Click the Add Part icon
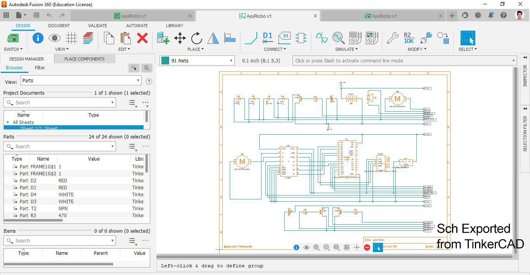This screenshot has height=275, width=530. pyautogui.click(x=163, y=38)
